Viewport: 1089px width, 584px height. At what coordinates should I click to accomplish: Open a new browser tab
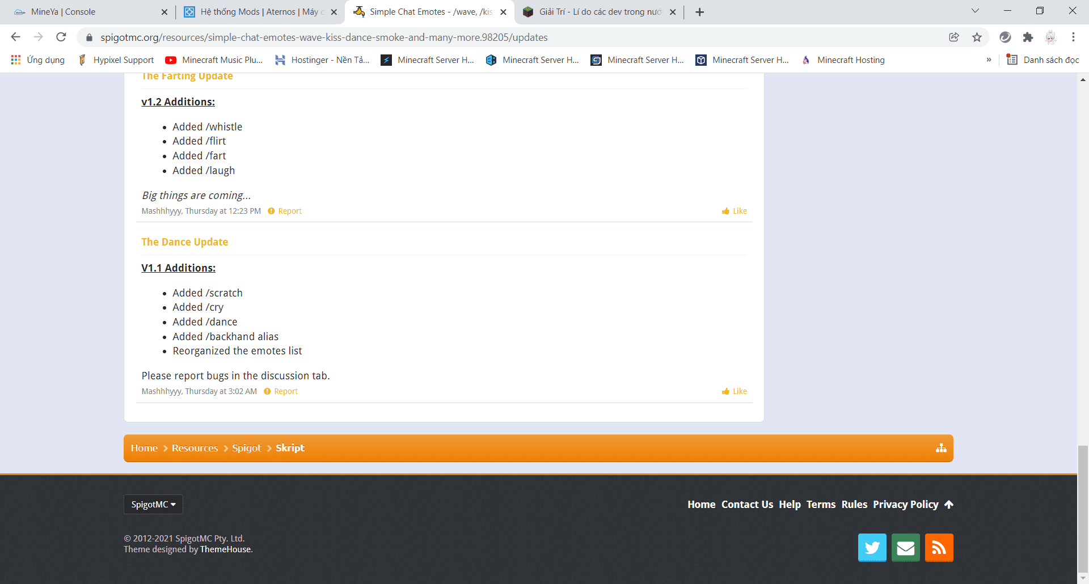click(700, 12)
